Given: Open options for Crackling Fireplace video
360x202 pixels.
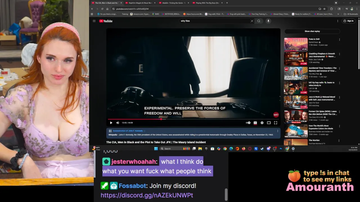Looking at the screenshot, I should point(339,54).
